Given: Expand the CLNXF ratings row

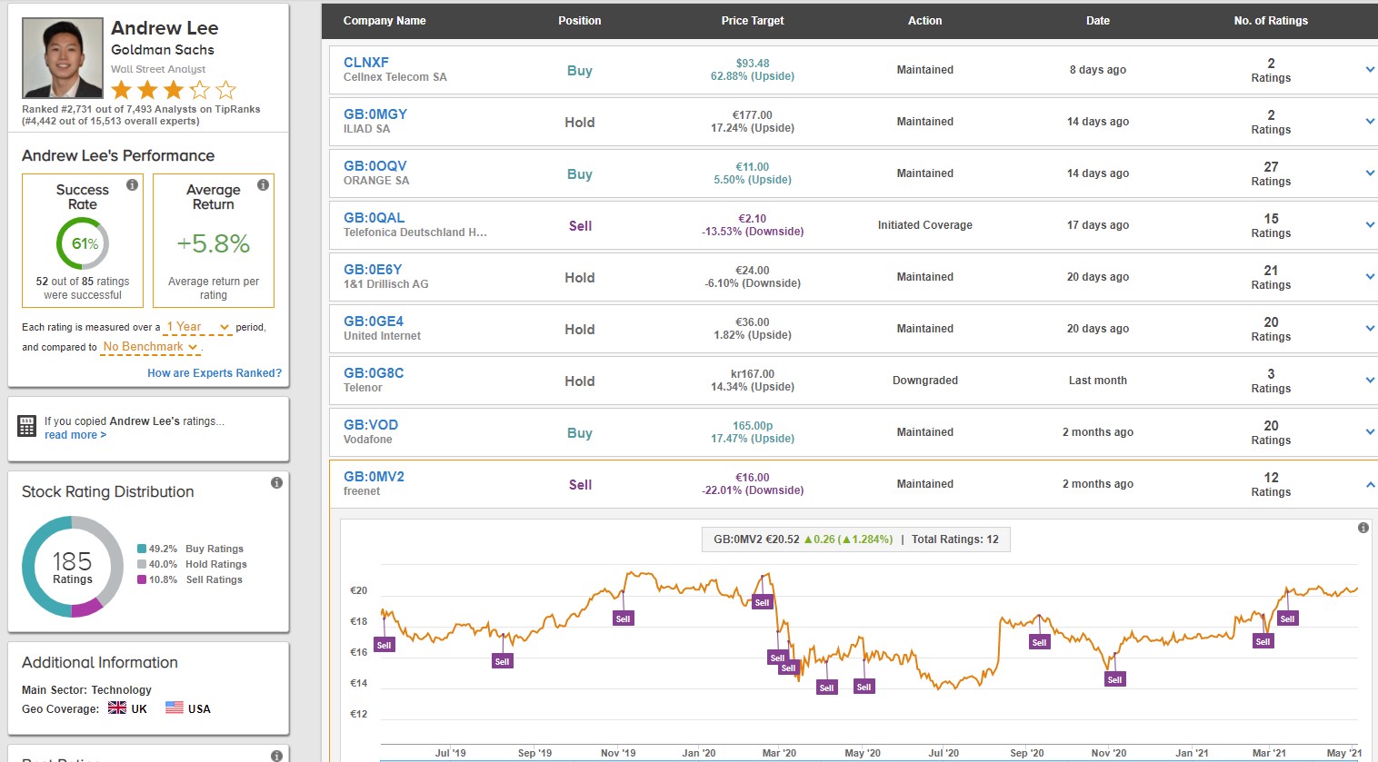Looking at the screenshot, I should (x=1369, y=70).
